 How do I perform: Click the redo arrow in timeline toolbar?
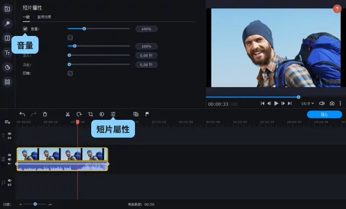pyautogui.click(x=33, y=114)
